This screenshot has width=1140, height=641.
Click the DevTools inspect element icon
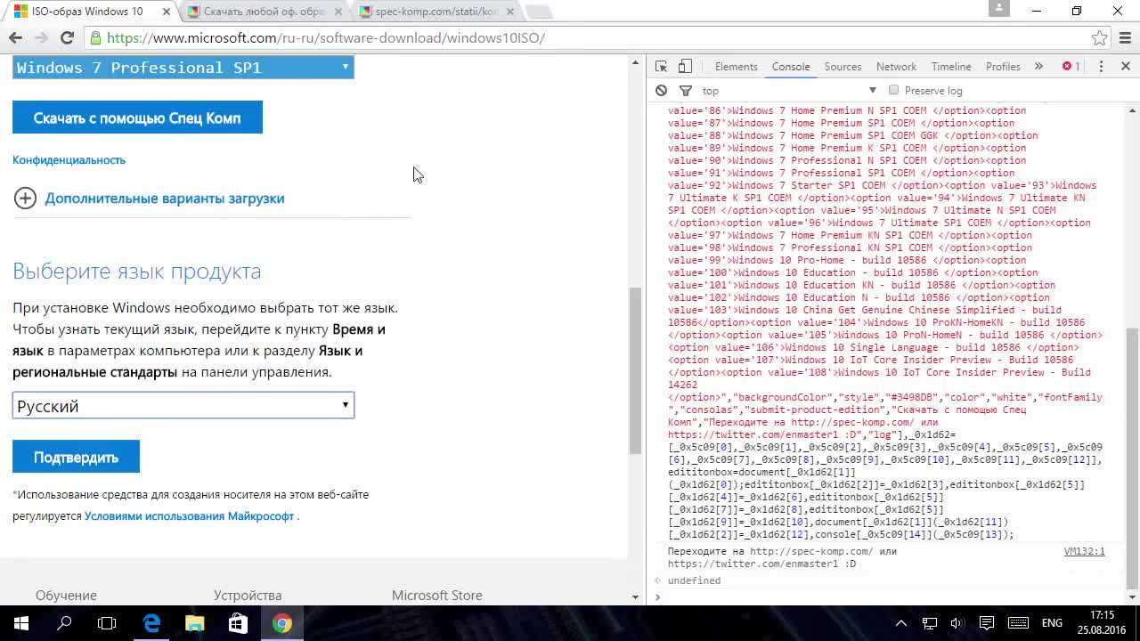pos(661,67)
